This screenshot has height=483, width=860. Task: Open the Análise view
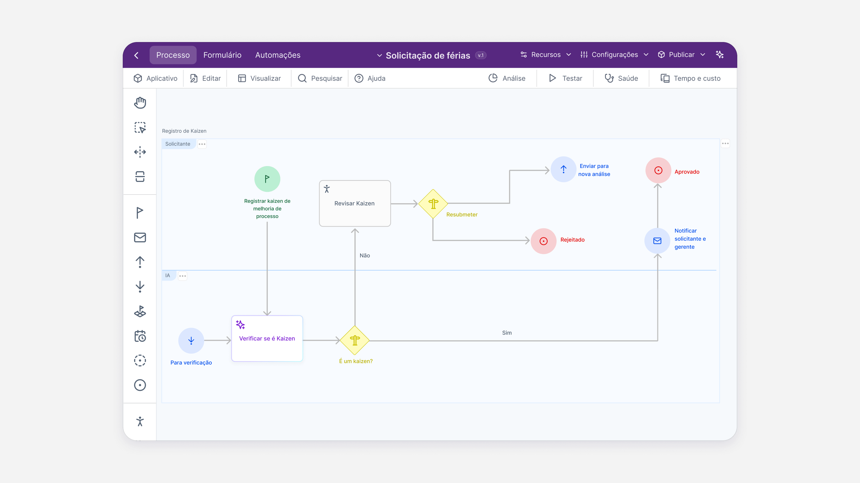[507, 78]
